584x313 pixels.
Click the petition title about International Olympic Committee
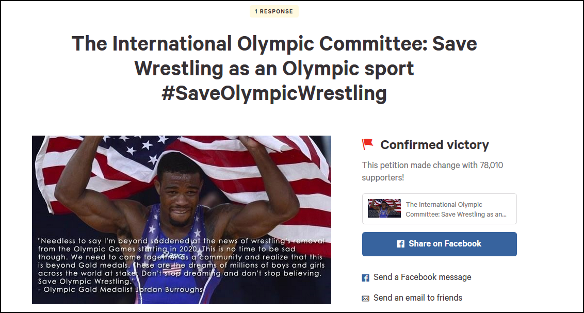[274, 44]
